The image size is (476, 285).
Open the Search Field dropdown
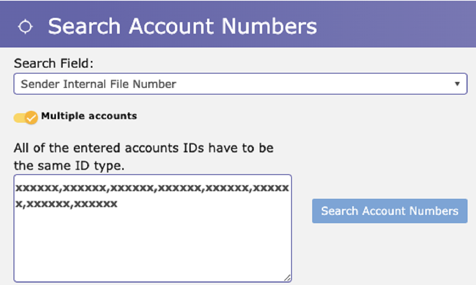pos(240,84)
